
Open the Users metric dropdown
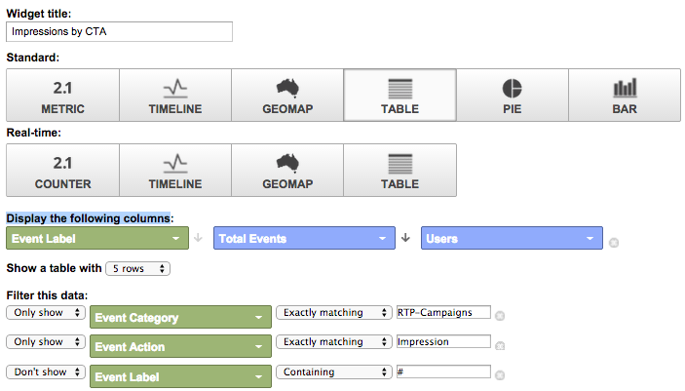[x=513, y=238]
